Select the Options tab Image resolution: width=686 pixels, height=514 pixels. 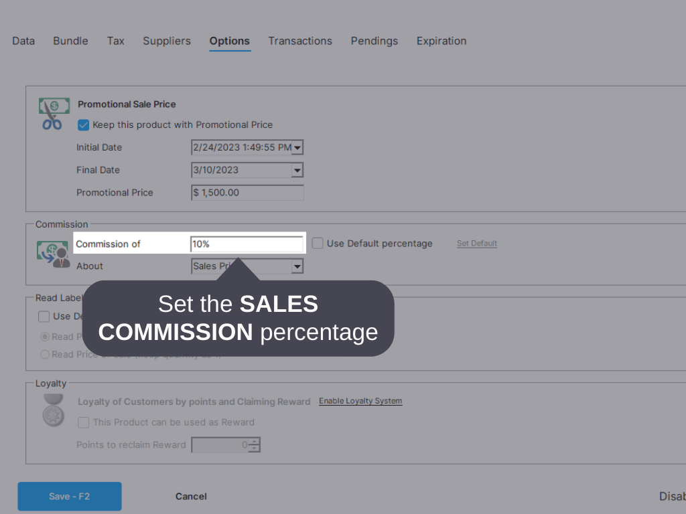tap(229, 41)
